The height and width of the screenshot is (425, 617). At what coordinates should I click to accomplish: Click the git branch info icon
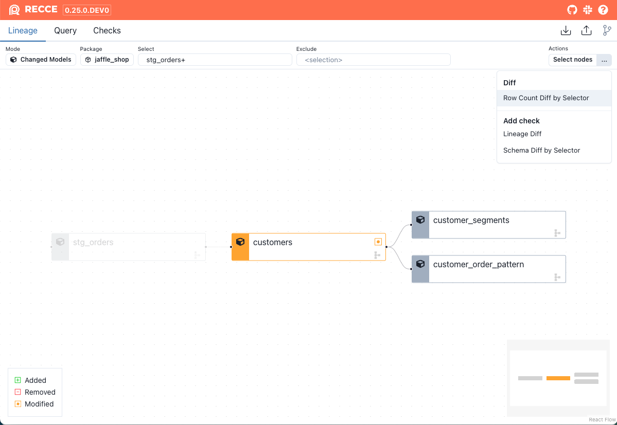607,31
